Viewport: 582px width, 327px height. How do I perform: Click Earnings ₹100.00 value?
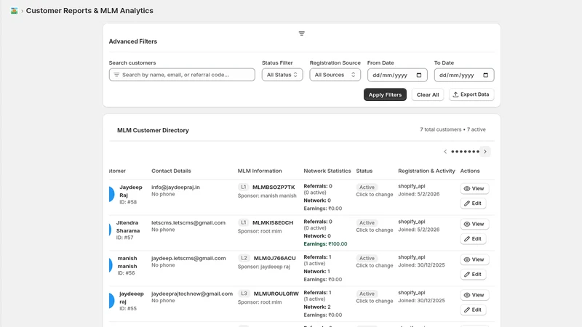click(325, 244)
